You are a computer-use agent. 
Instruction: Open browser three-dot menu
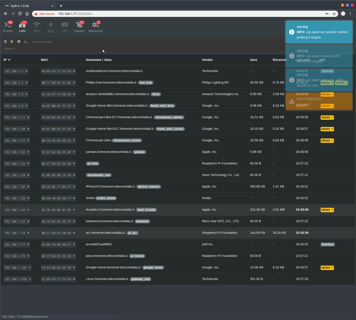click(350, 14)
